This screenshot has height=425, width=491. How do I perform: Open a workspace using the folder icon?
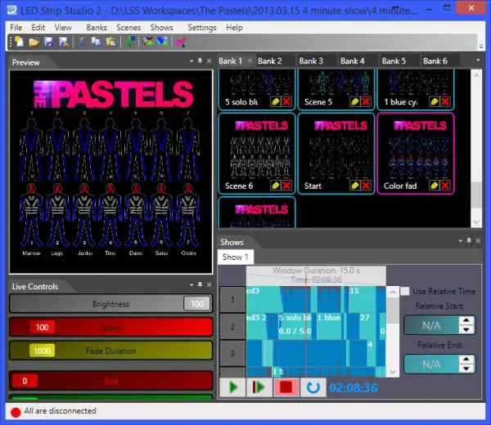pyautogui.click(x=34, y=42)
